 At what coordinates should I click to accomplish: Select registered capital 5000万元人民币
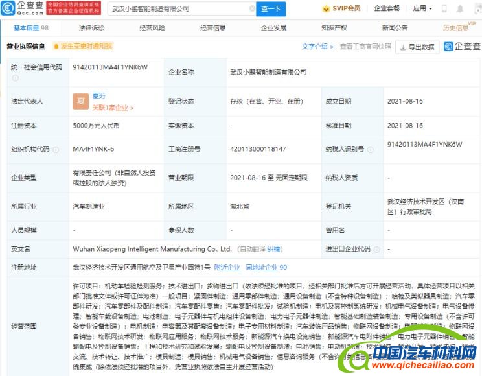97,126
